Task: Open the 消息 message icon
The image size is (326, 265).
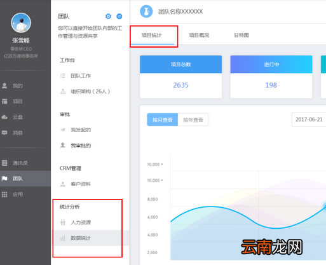Action: click(x=4, y=133)
